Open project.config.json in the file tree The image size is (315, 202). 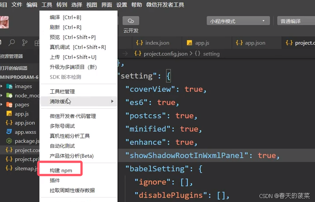[20, 150]
